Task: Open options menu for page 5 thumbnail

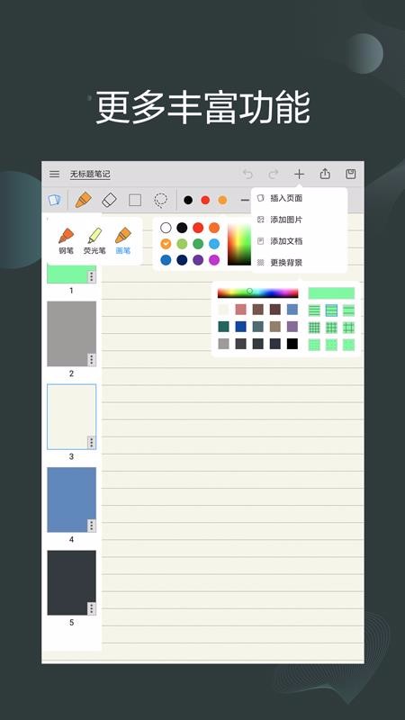Action: (x=92, y=609)
